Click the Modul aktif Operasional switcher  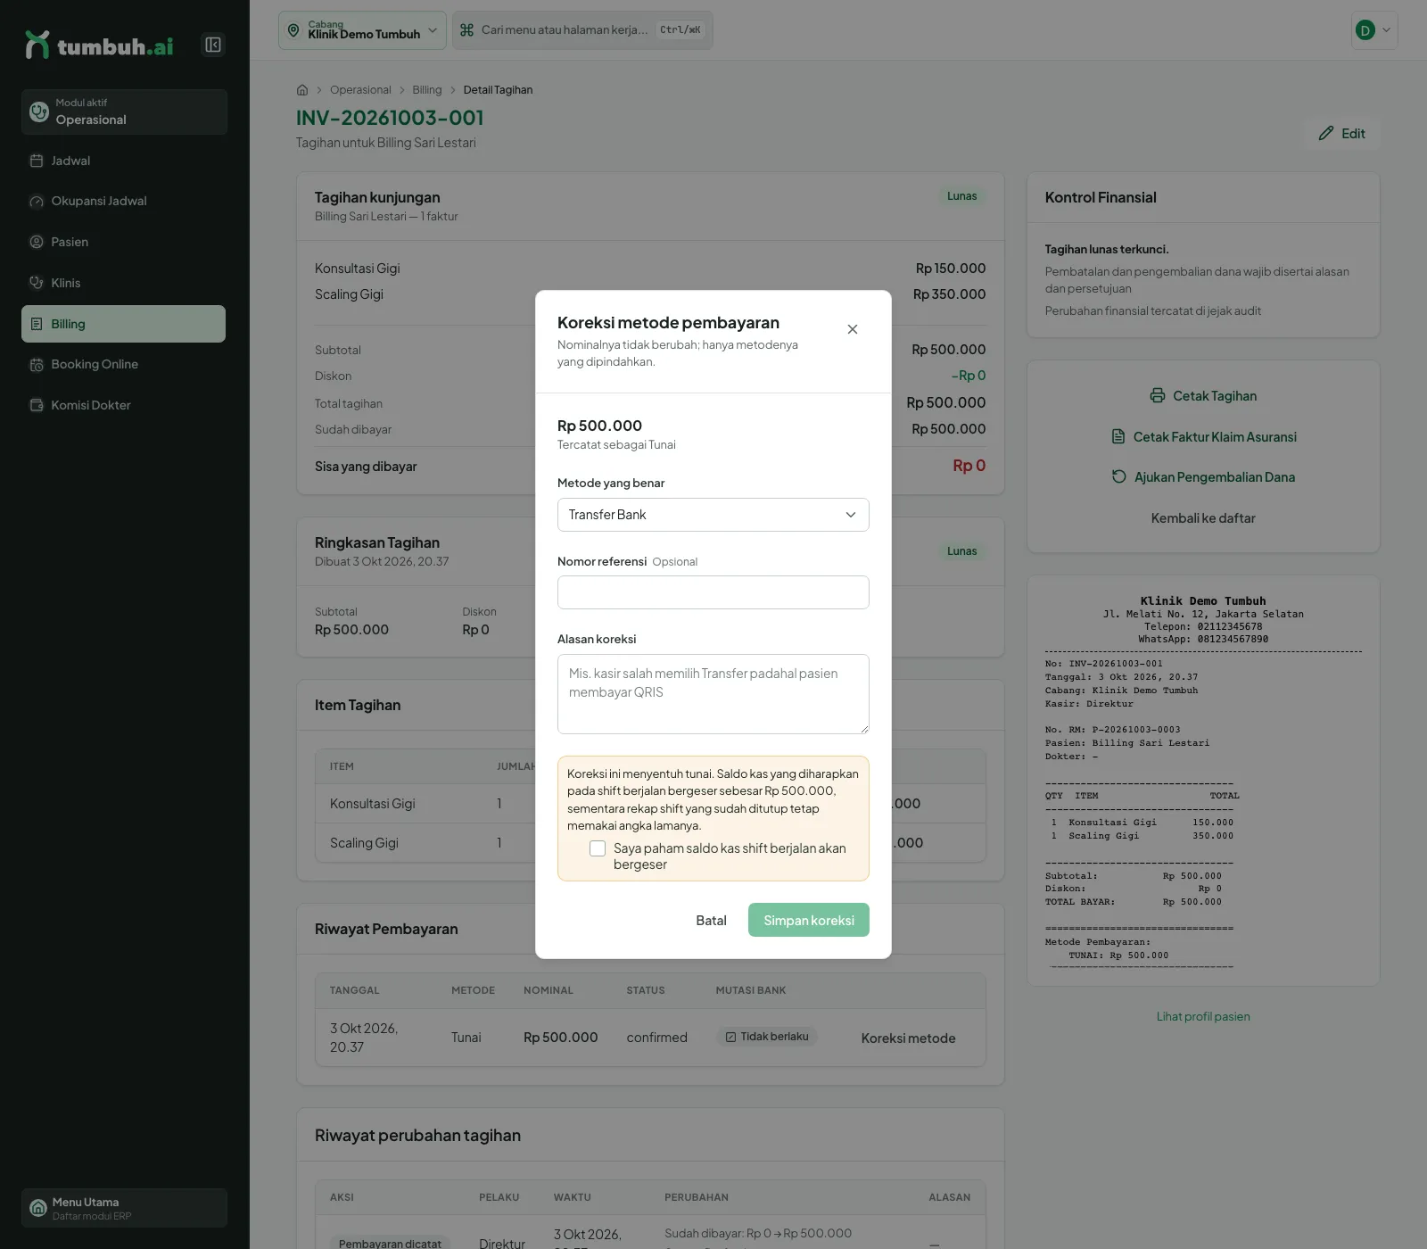coord(124,112)
